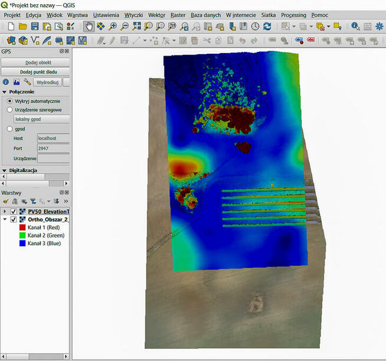Click the Refresh map icon
Image resolution: width=386 pixels, height=361 pixels.
pos(267,27)
